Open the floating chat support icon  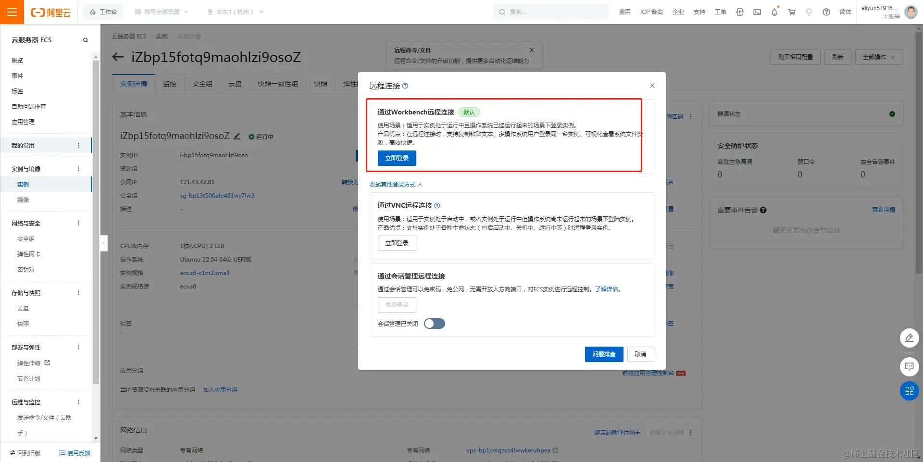(x=910, y=367)
